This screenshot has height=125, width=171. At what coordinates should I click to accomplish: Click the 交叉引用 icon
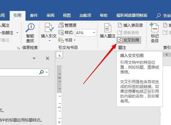tap(120, 40)
